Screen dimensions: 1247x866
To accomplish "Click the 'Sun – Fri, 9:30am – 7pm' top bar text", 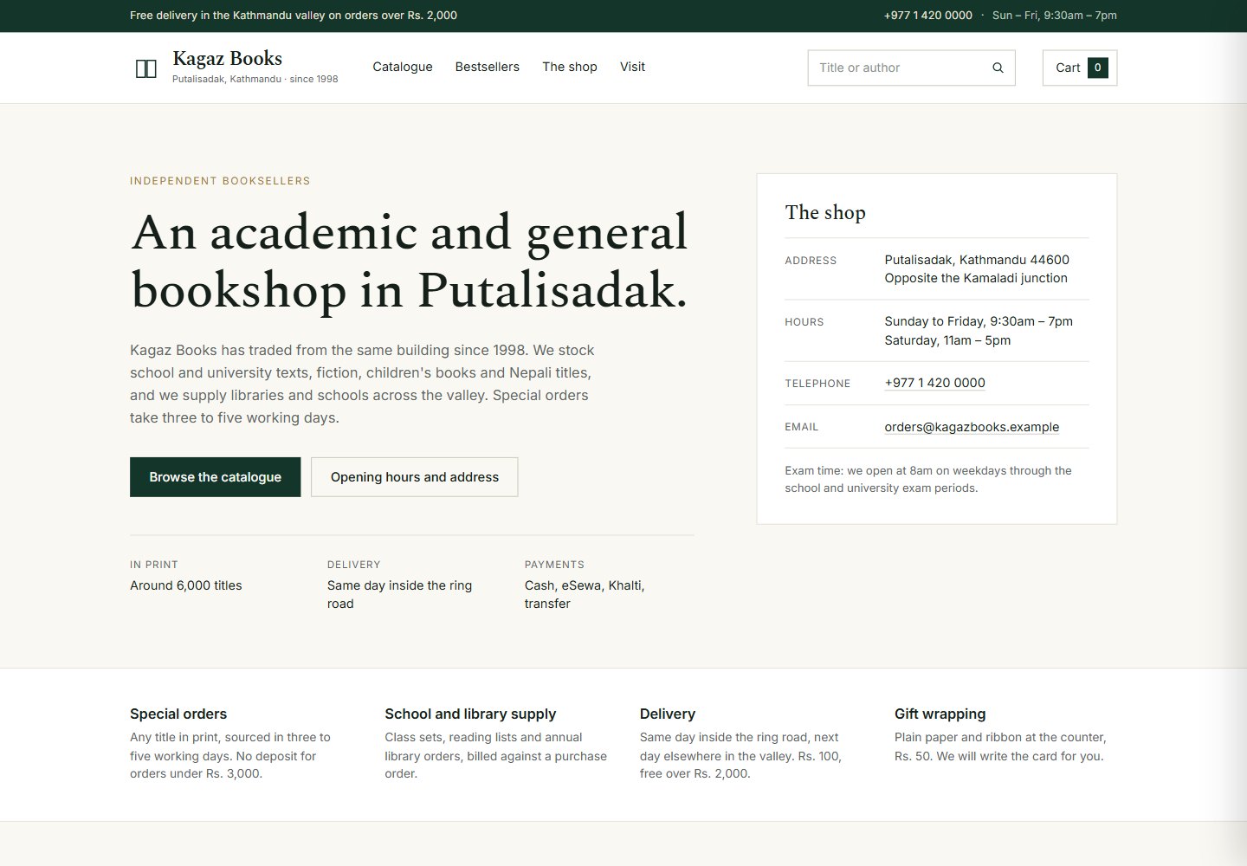I will [x=1054, y=16].
